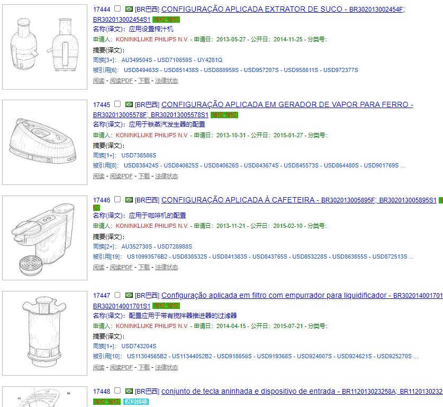Click 下载 link for result 17444
The height and width of the screenshot is (407, 443).
coord(144,81)
